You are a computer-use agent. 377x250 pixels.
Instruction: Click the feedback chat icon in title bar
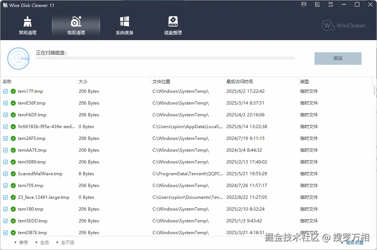click(x=304, y=4)
